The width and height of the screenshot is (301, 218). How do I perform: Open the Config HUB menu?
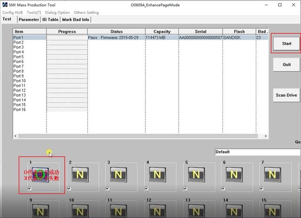(13, 13)
